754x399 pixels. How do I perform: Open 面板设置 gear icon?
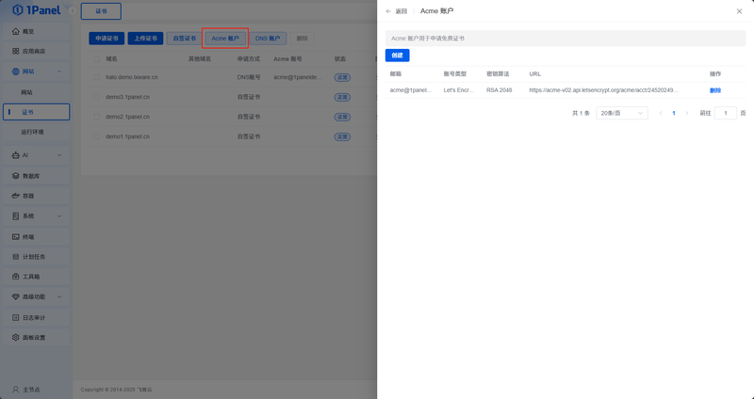pyautogui.click(x=16, y=338)
